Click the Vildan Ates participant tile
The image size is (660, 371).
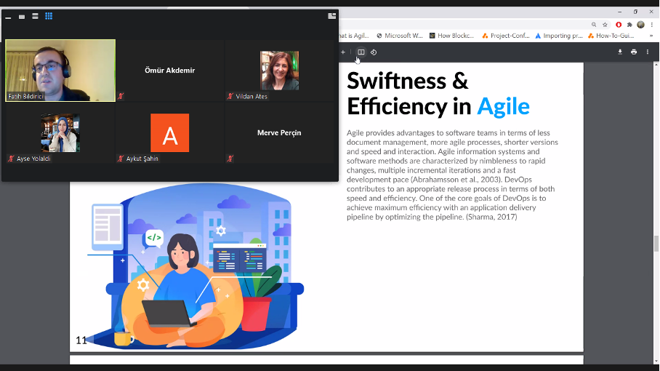point(279,71)
